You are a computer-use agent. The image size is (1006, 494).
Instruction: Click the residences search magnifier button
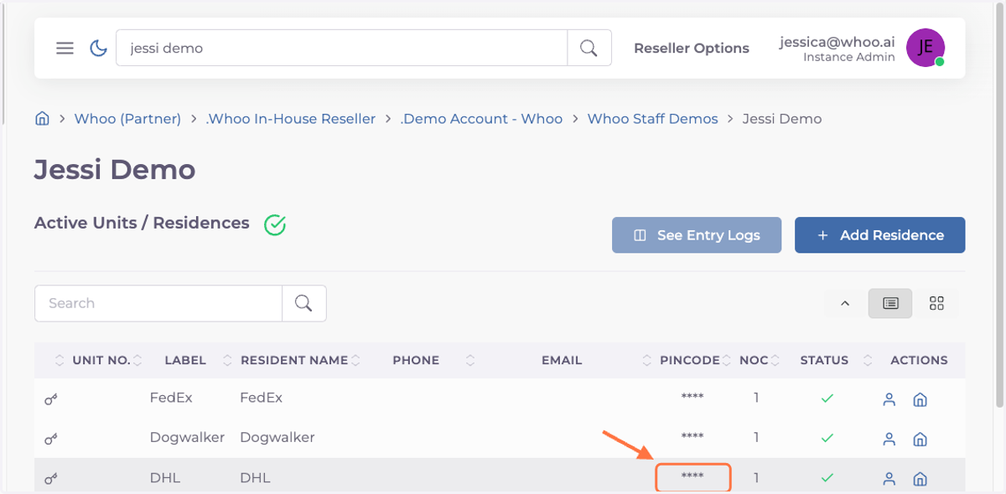click(304, 303)
